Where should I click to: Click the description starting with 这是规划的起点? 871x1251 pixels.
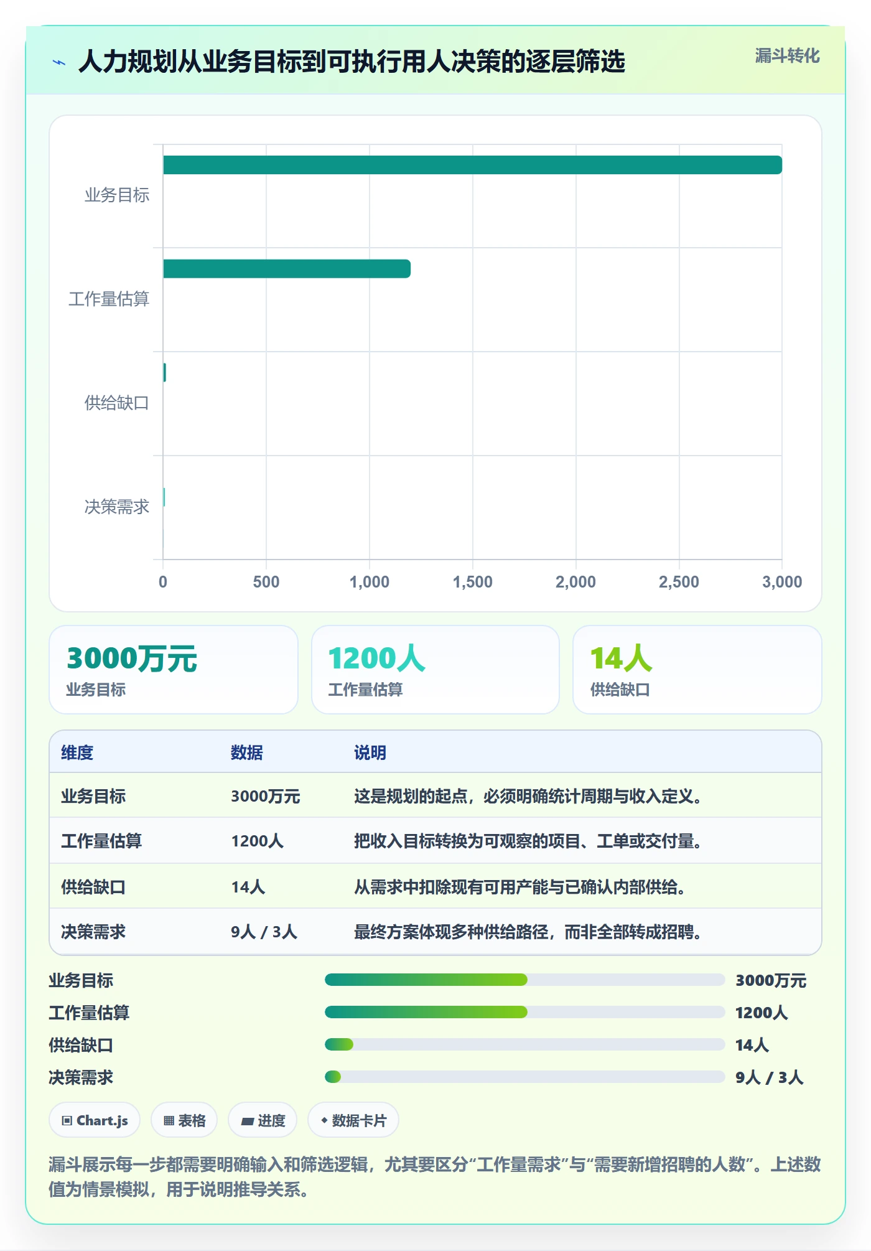click(x=528, y=796)
